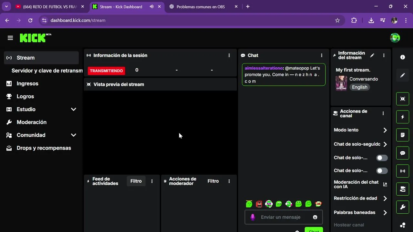Click the Just Chatting category thumbnail
The height and width of the screenshot is (232, 413).
click(341, 83)
